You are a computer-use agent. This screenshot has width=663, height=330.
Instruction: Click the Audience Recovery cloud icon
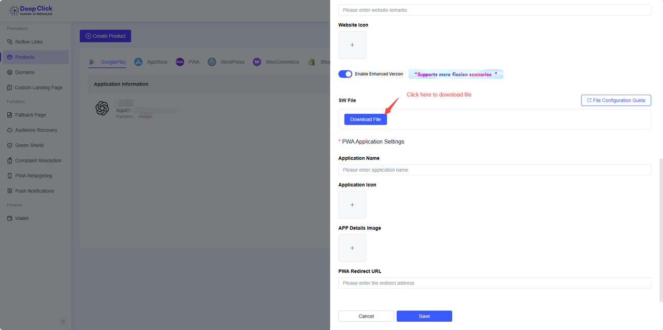10,130
